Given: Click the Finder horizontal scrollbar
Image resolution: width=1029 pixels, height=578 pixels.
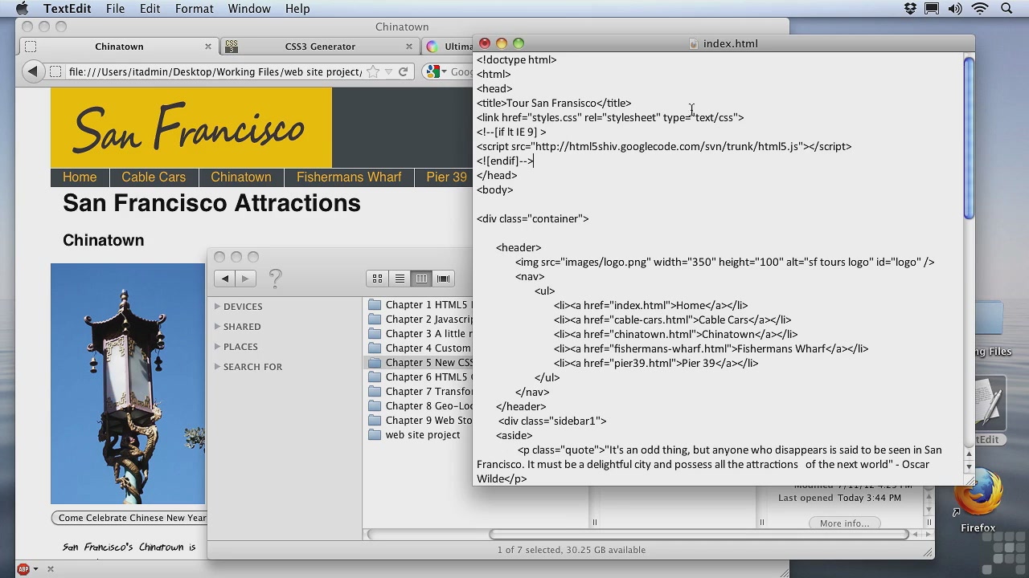Looking at the screenshot, I should click(699, 535).
